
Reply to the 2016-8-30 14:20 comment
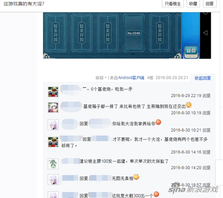pyautogui.click(x=206, y=168)
